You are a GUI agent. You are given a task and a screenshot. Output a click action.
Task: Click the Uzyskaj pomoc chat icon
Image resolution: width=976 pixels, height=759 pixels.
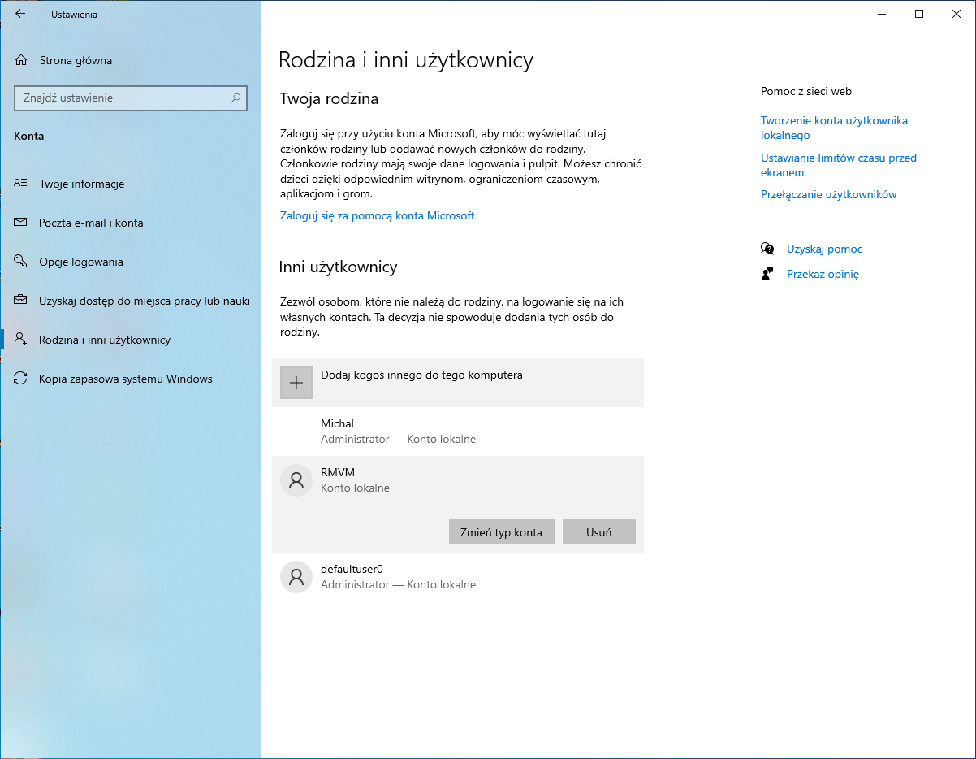[x=767, y=249]
